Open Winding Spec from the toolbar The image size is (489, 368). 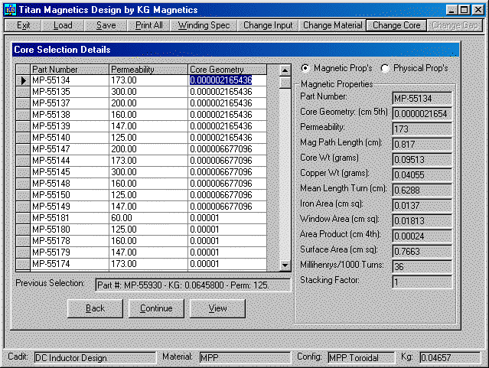point(204,25)
